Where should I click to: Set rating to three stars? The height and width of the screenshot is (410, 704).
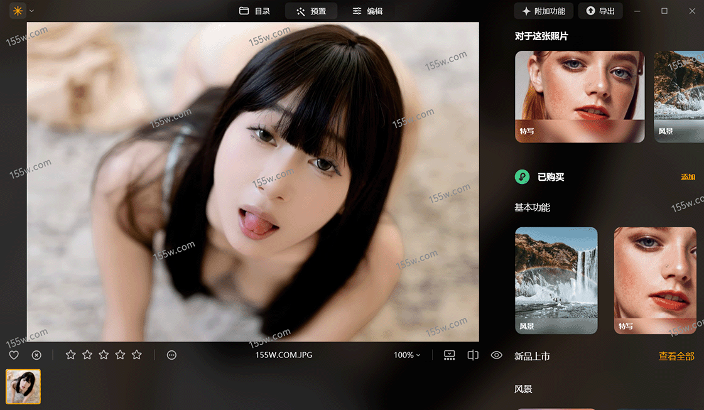click(104, 355)
